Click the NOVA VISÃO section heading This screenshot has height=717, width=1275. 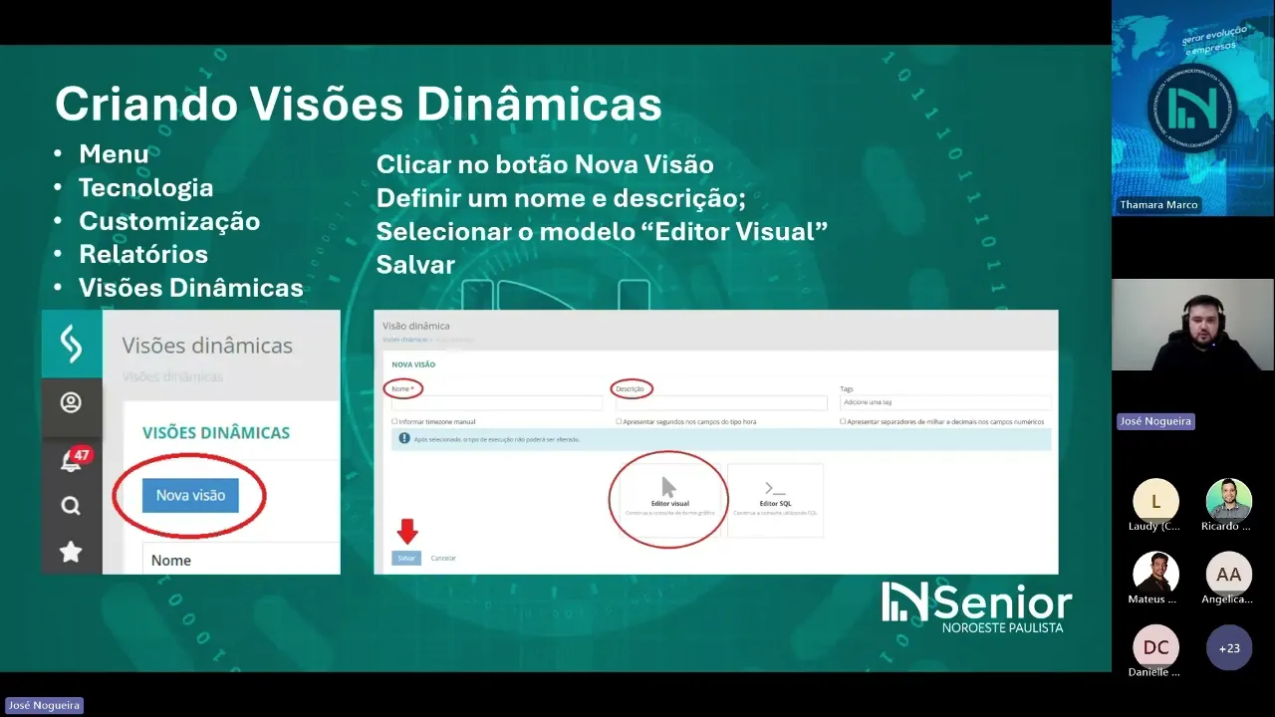(x=413, y=364)
